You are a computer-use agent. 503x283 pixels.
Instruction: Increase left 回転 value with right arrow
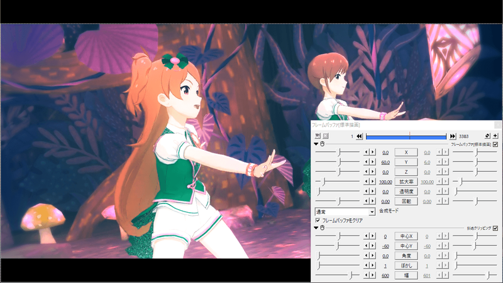(373, 201)
